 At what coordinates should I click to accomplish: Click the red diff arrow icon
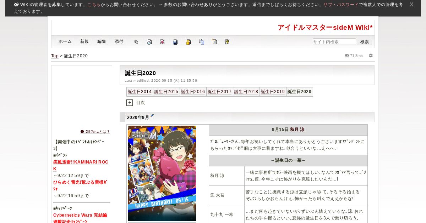[x=162, y=42]
